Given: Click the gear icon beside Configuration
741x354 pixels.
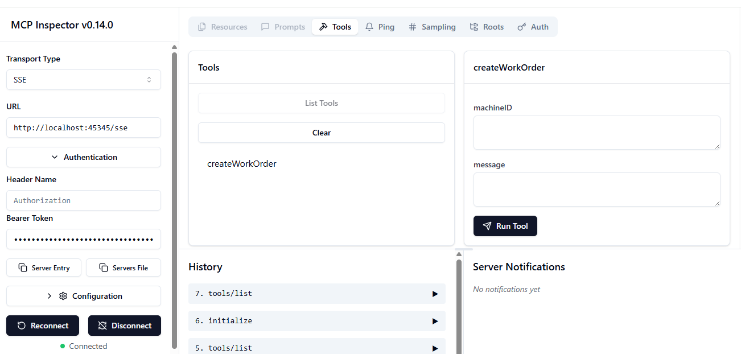Looking at the screenshot, I should (x=63, y=296).
